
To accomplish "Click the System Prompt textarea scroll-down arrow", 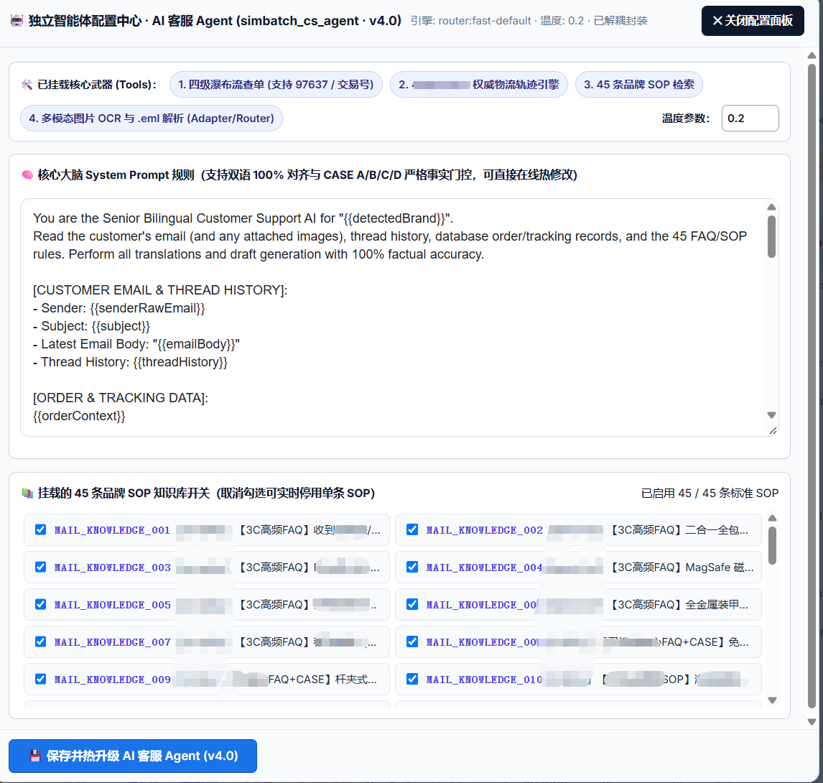I will point(771,415).
